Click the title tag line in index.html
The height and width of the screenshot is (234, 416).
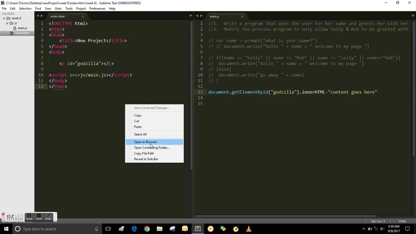click(x=93, y=41)
